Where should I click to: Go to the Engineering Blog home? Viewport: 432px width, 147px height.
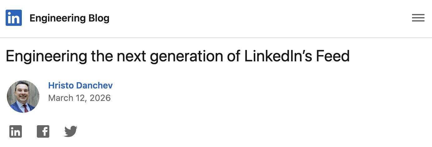pos(69,18)
